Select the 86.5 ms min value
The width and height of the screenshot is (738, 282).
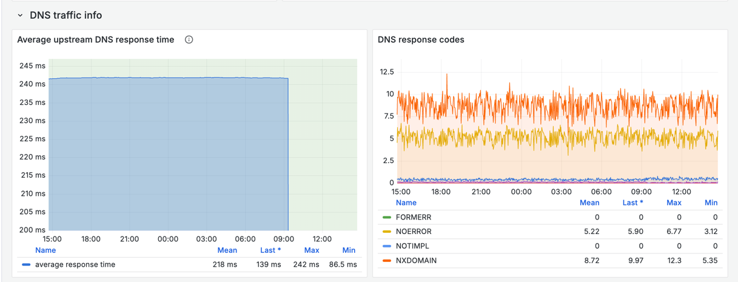pos(343,264)
